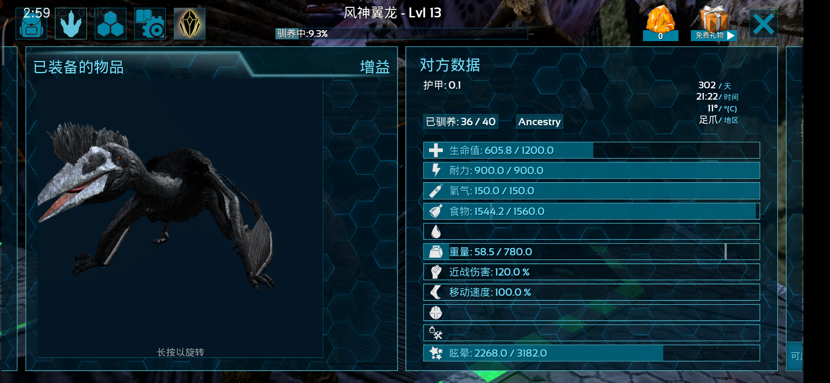This screenshot has height=383, width=830.
Task: Close the creature stats screen
Action: [763, 24]
